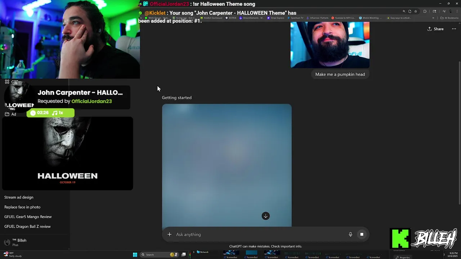Open the All Bookmarks folder

click(449, 18)
